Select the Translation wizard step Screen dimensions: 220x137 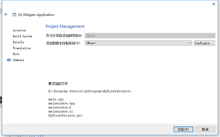[x=22, y=48]
